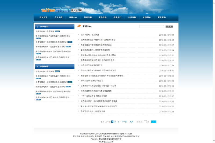The image size is (215, 143).
Task: Click the SiteStar logo in header
Action: pyautogui.click(x=61, y=10)
